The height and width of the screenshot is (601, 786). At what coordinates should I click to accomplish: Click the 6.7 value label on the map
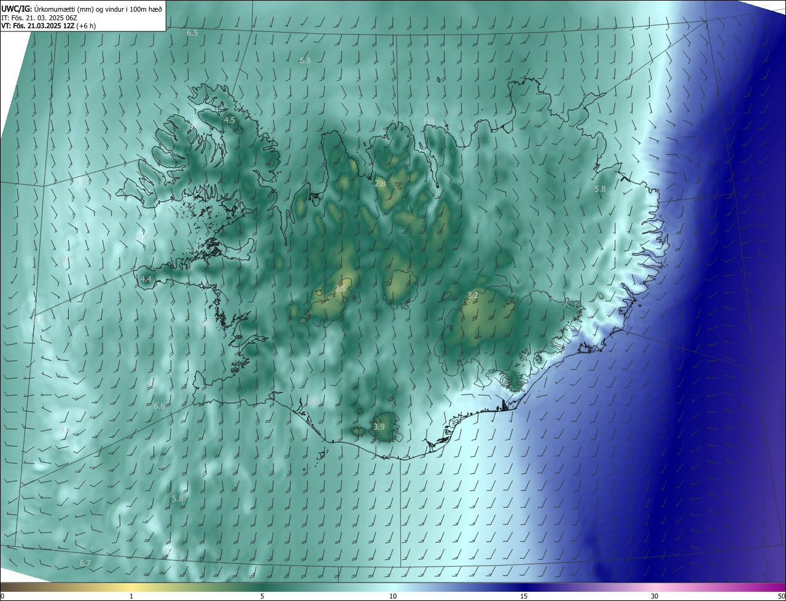85,563
